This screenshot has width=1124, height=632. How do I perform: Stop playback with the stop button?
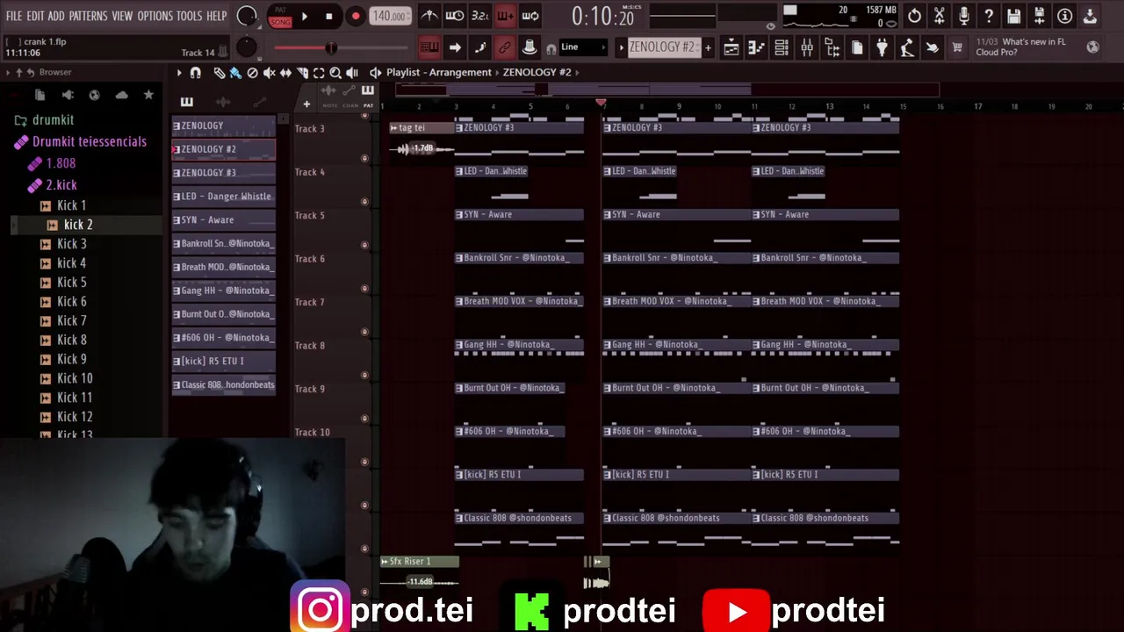(x=328, y=16)
